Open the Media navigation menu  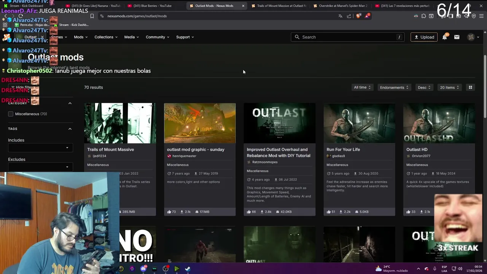(x=131, y=37)
